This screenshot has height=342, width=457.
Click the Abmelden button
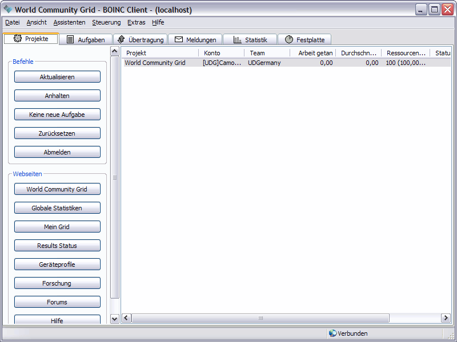click(x=57, y=152)
